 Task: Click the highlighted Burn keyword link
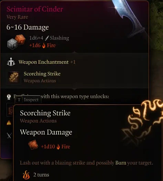121,163
